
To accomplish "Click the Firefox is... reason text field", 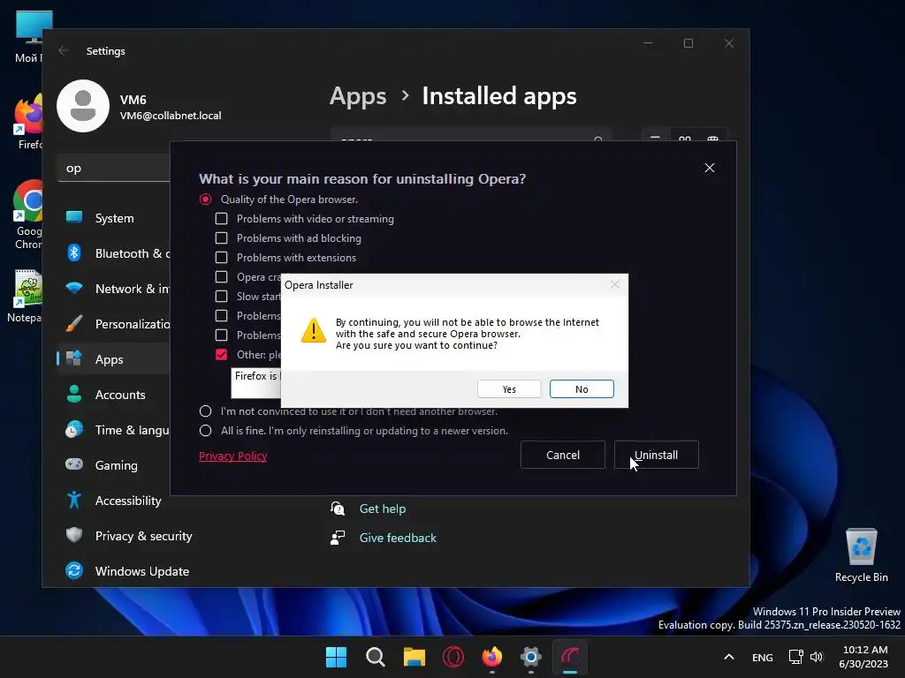I will pyautogui.click(x=256, y=383).
